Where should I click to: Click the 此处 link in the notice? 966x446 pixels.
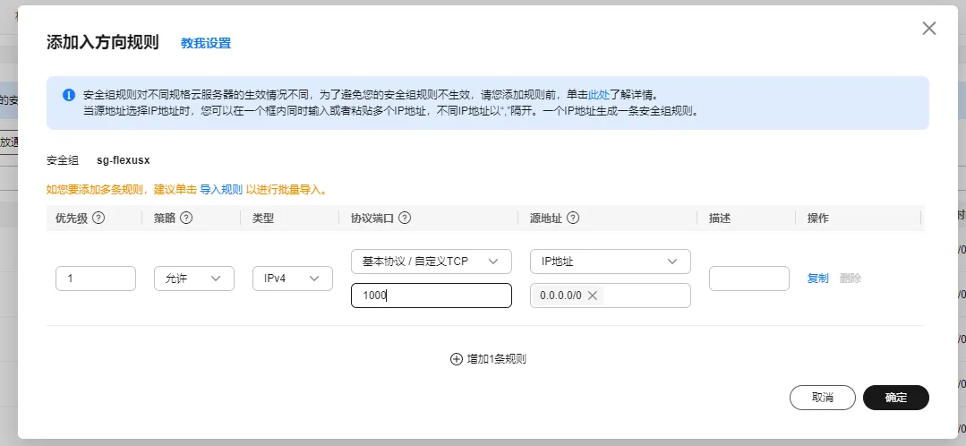tap(599, 94)
